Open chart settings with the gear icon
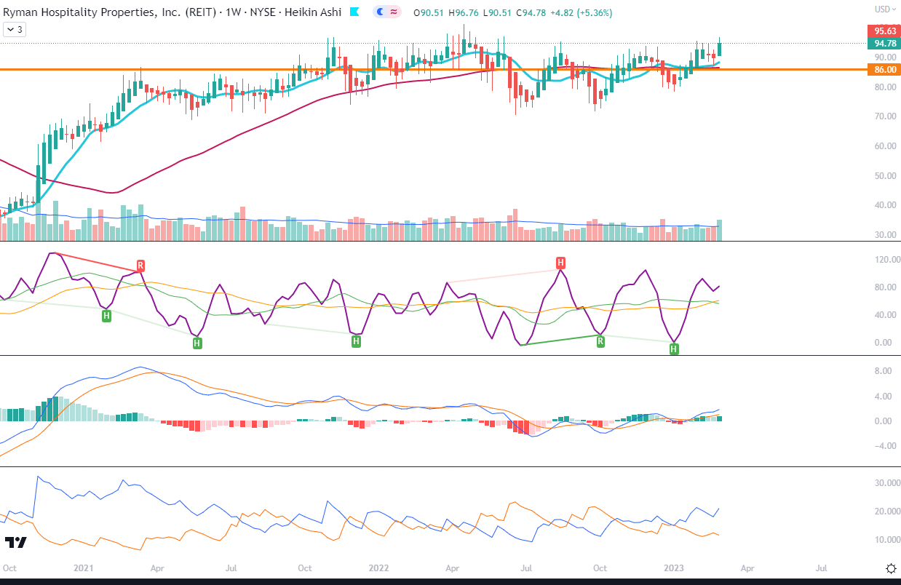Screen dimensions: 901x585 click(890, 568)
